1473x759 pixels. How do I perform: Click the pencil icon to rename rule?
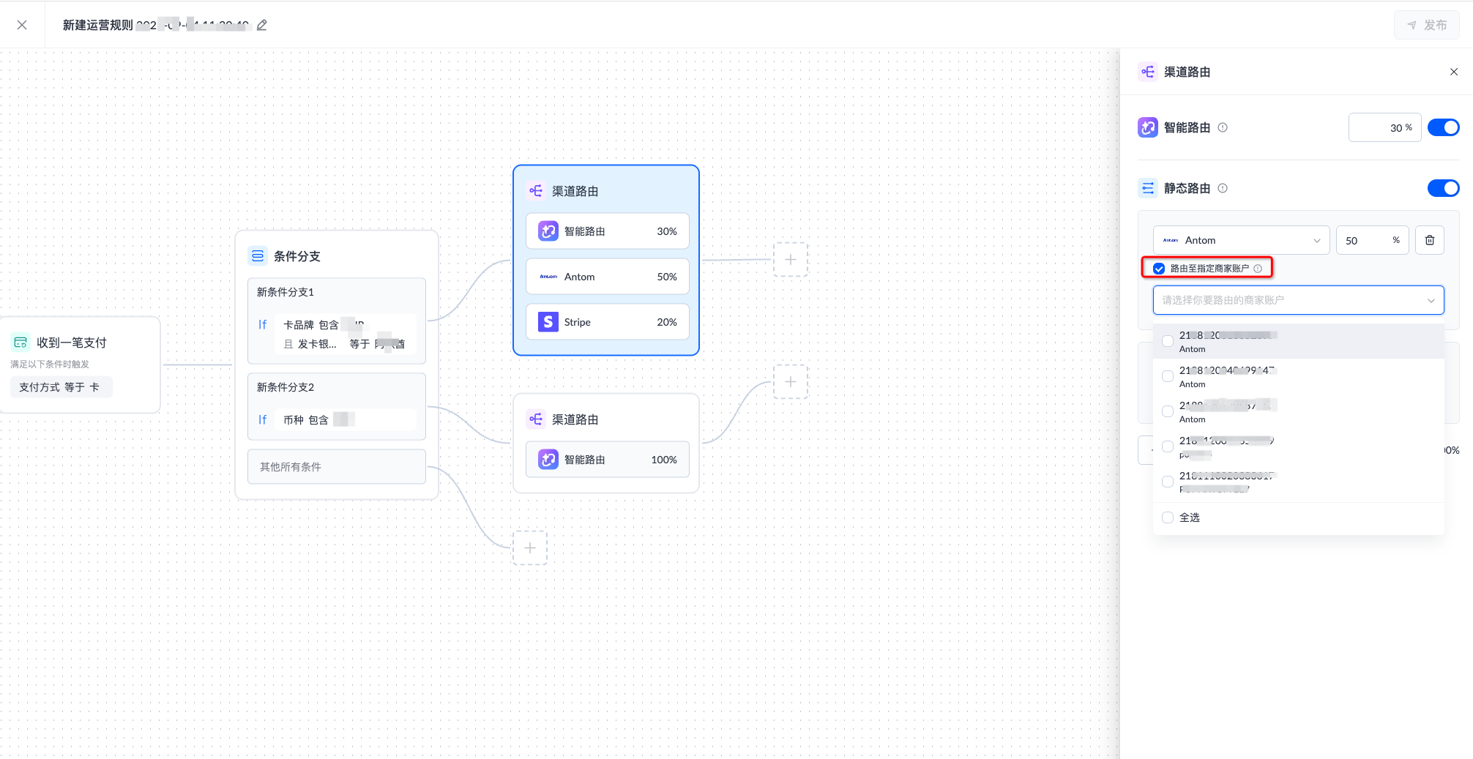coord(262,25)
